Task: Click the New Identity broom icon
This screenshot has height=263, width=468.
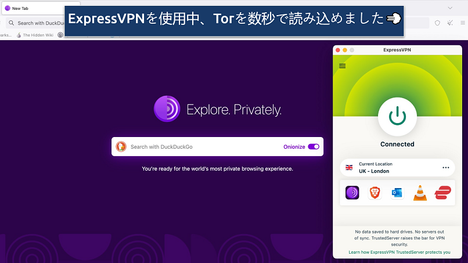Action: pos(449,23)
